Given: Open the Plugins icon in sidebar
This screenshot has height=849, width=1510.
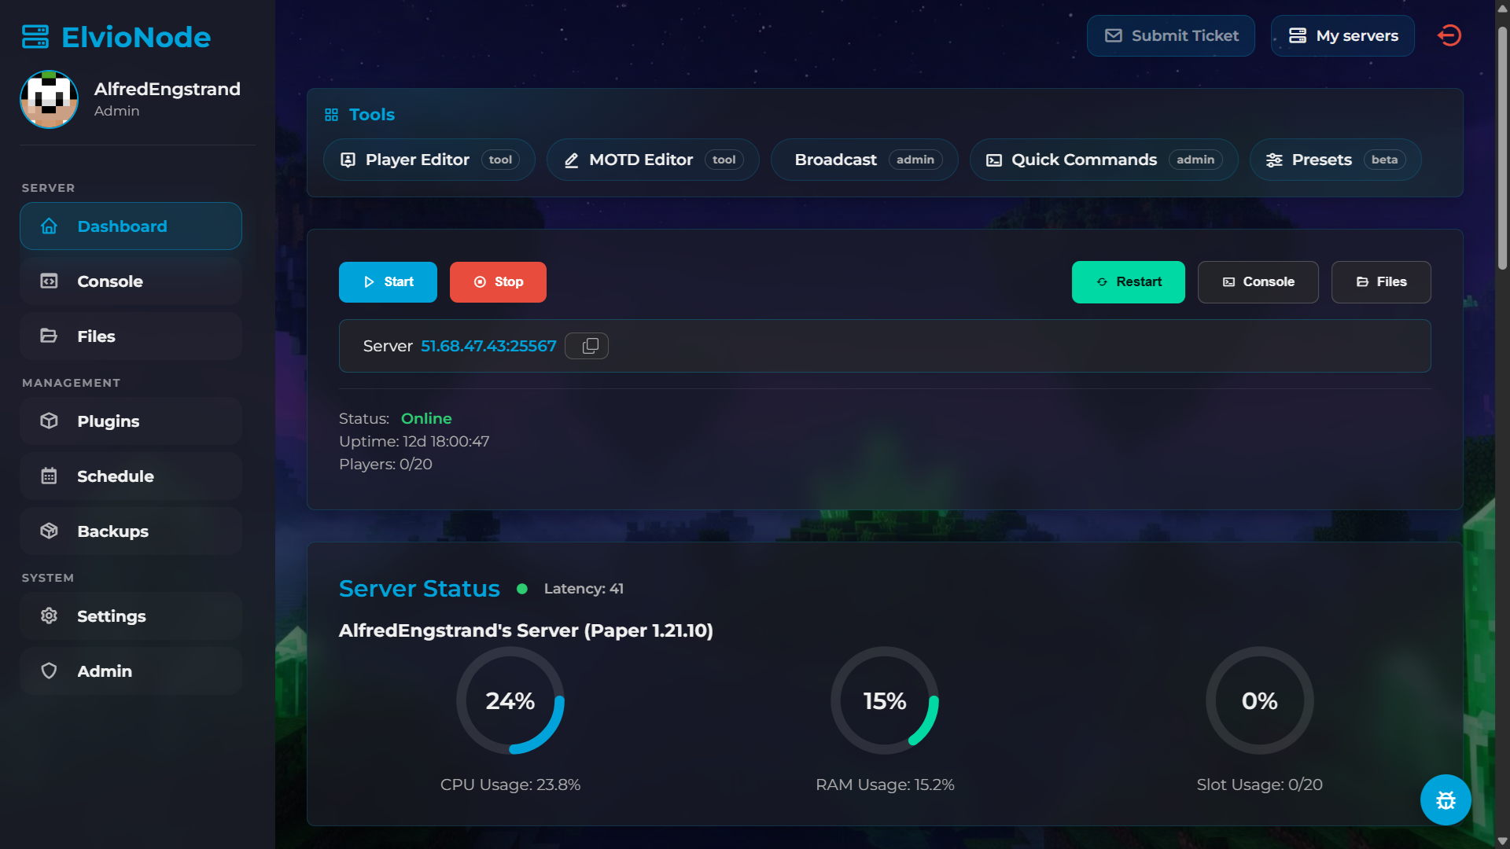Looking at the screenshot, I should 49,421.
